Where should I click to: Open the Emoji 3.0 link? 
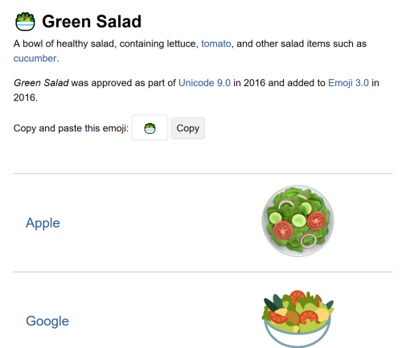tap(348, 83)
